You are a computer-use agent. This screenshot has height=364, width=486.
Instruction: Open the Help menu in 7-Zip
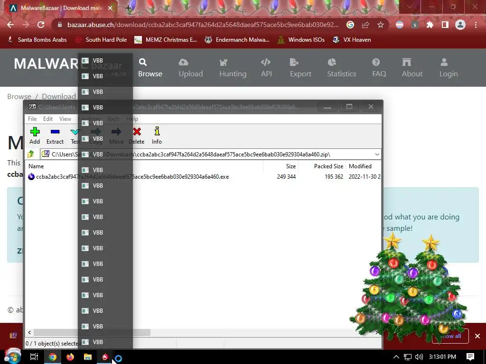point(132,119)
